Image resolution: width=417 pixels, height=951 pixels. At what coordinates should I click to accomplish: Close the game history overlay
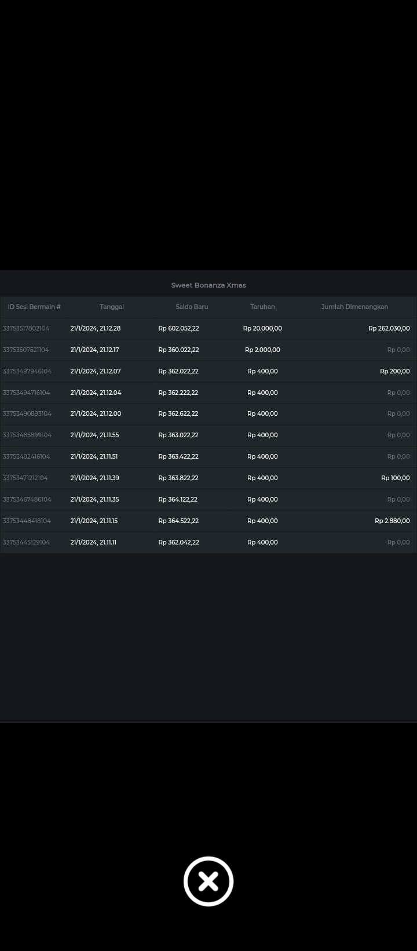[209, 881]
